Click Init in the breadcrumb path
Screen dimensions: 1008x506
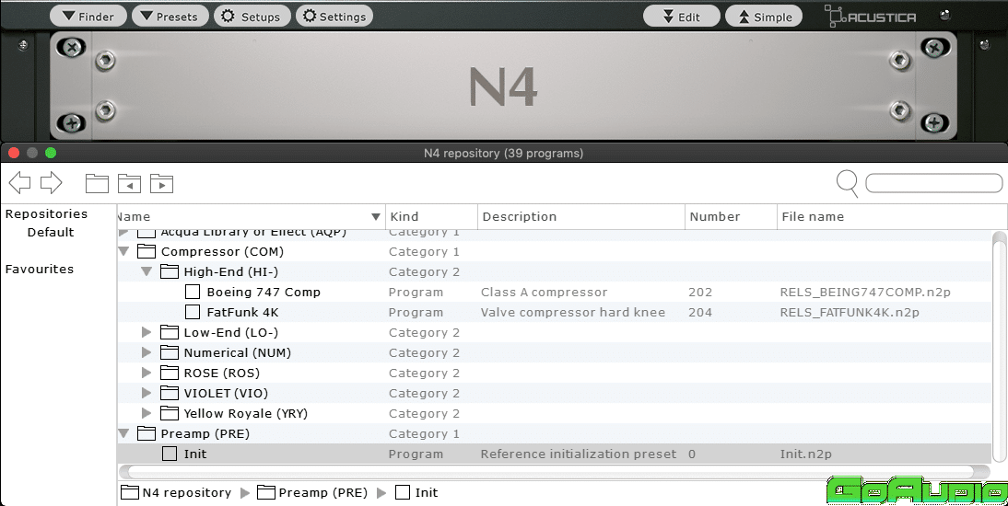[x=416, y=492]
